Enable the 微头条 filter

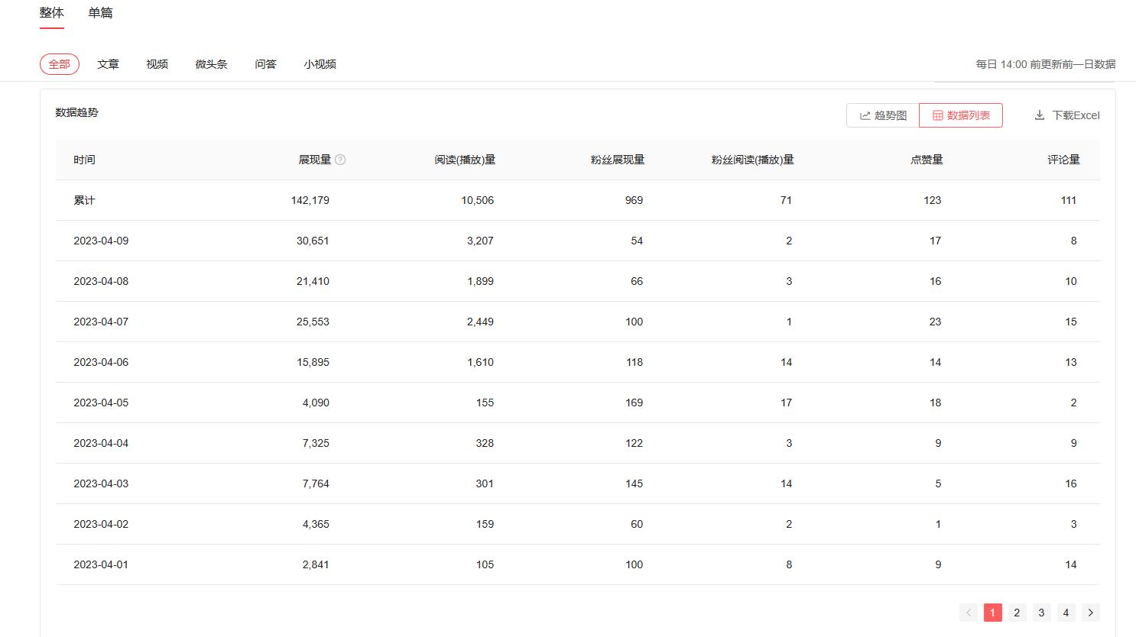[x=211, y=64]
